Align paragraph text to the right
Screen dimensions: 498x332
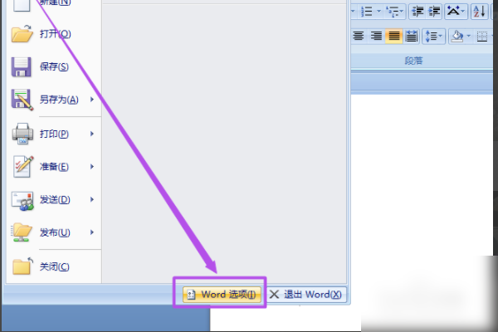point(376,36)
